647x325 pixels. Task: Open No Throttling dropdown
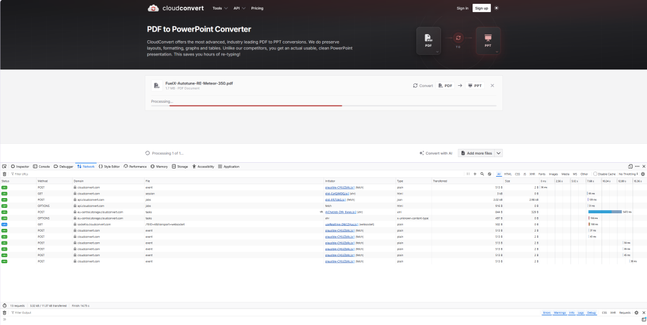pyautogui.click(x=629, y=174)
